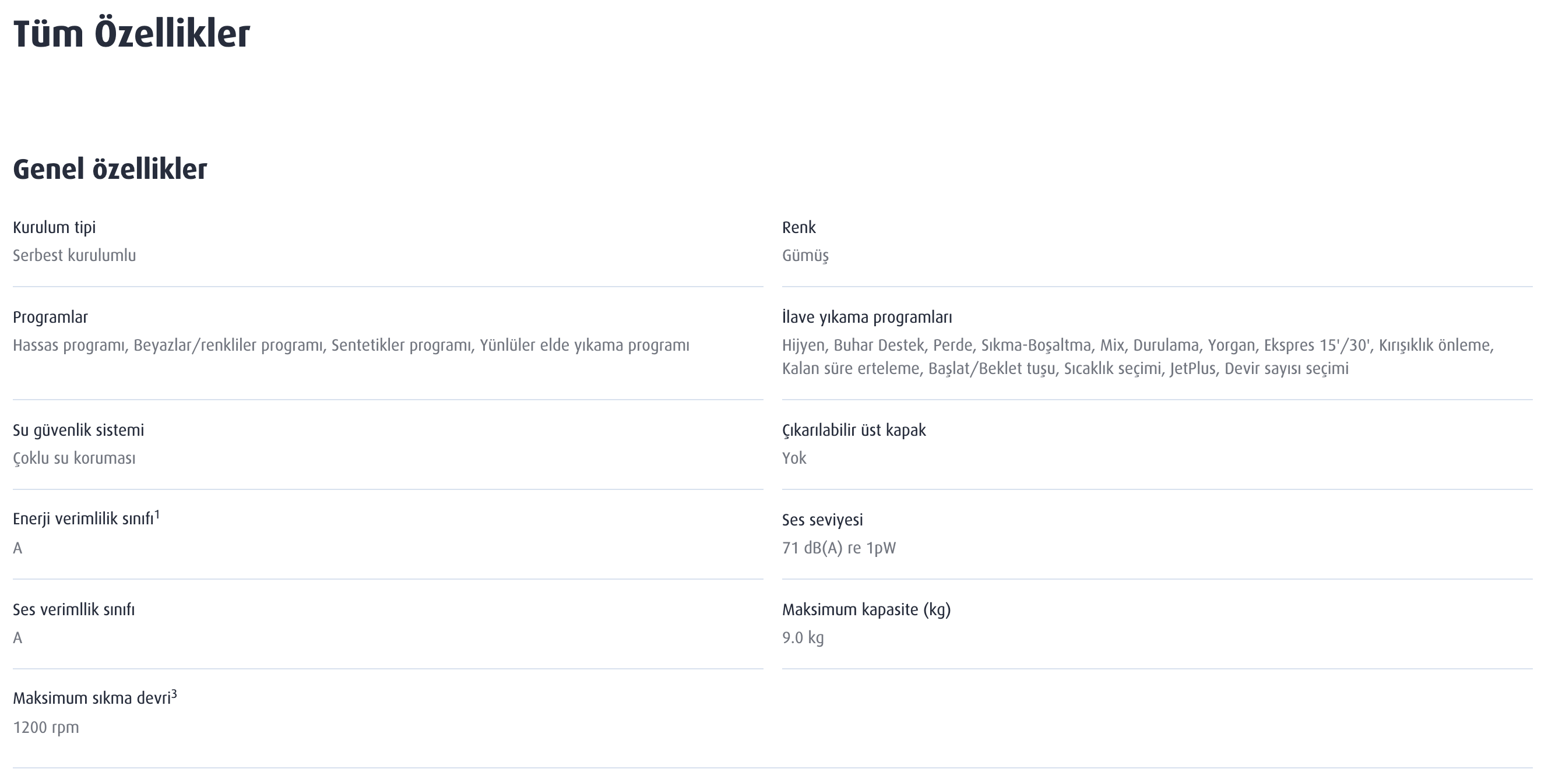Click the Tüm Özellikler heading
The height and width of the screenshot is (776, 1548).
coord(131,34)
